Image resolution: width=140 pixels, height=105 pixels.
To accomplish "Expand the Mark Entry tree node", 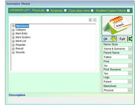I will (13, 34).
